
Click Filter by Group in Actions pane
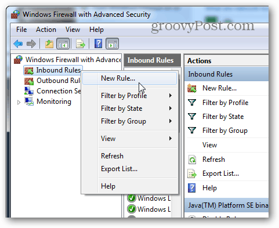(x=225, y=131)
